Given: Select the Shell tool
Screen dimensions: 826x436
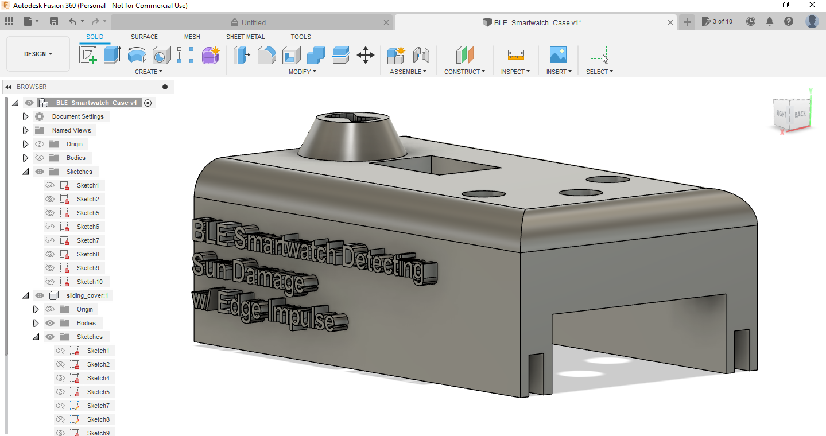Looking at the screenshot, I should 291,55.
